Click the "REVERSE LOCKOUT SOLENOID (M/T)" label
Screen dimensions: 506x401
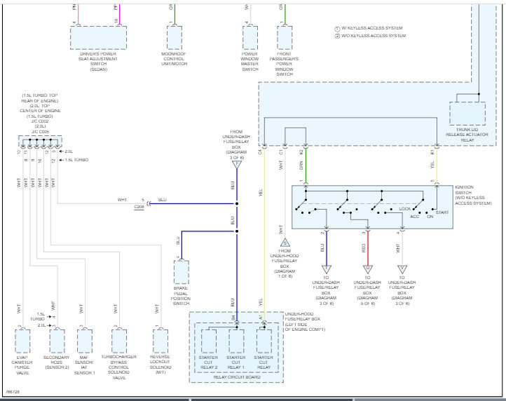click(x=160, y=365)
